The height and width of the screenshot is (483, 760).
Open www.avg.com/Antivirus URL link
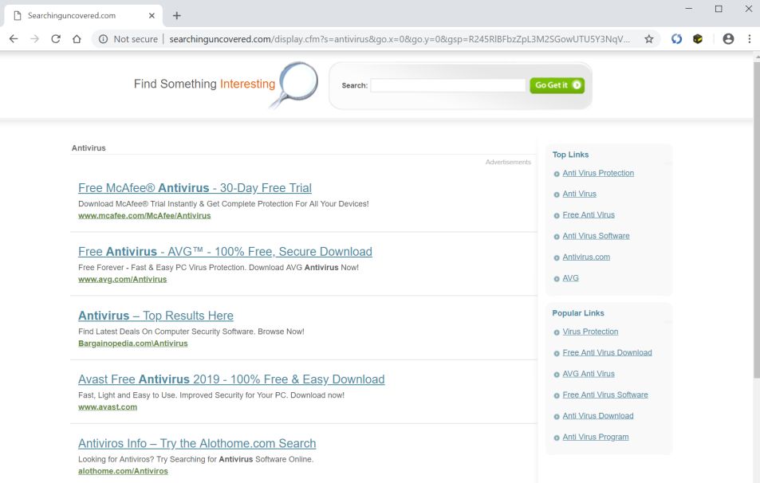click(122, 280)
